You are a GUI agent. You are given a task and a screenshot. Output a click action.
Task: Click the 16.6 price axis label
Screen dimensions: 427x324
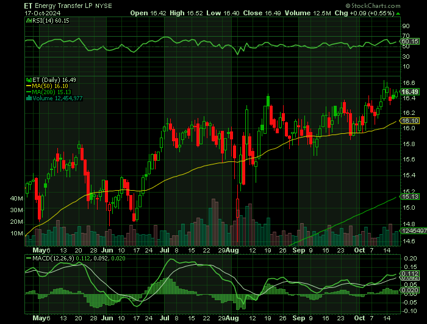[409, 83]
